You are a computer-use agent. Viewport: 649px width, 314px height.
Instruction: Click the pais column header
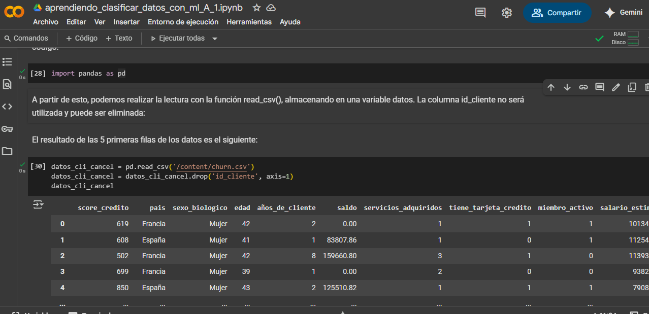(x=158, y=208)
